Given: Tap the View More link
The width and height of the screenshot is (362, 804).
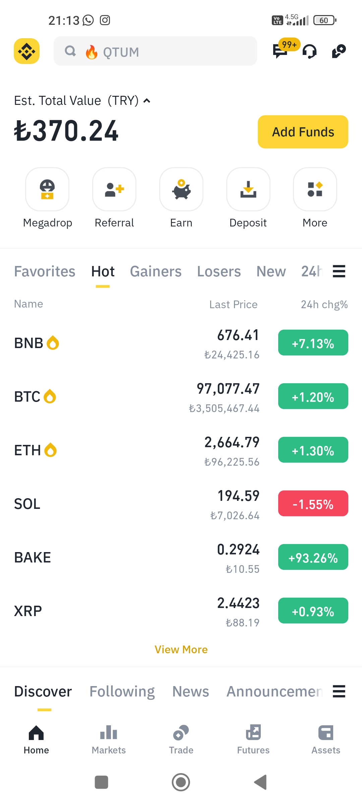Looking at the screenshot, I should [181, 650].
